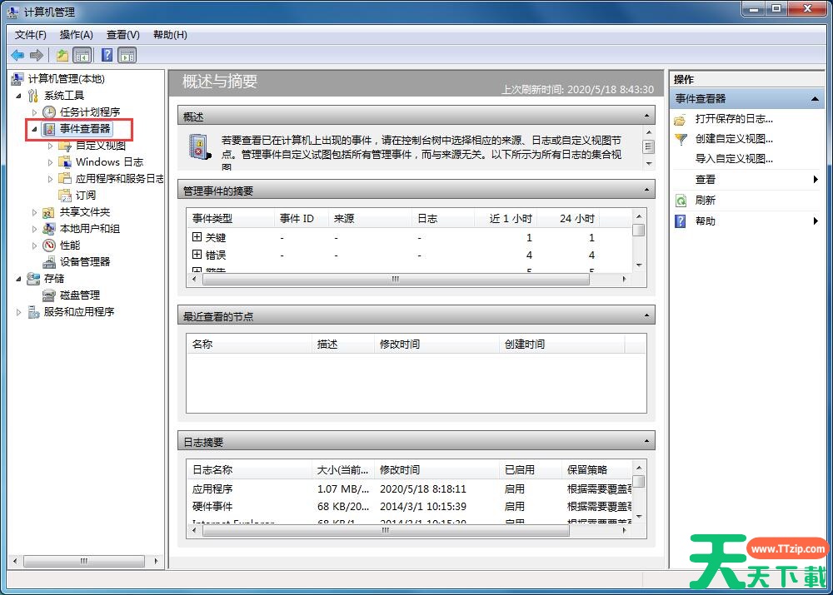Open the 查看(V) menu

coord(122,34)
